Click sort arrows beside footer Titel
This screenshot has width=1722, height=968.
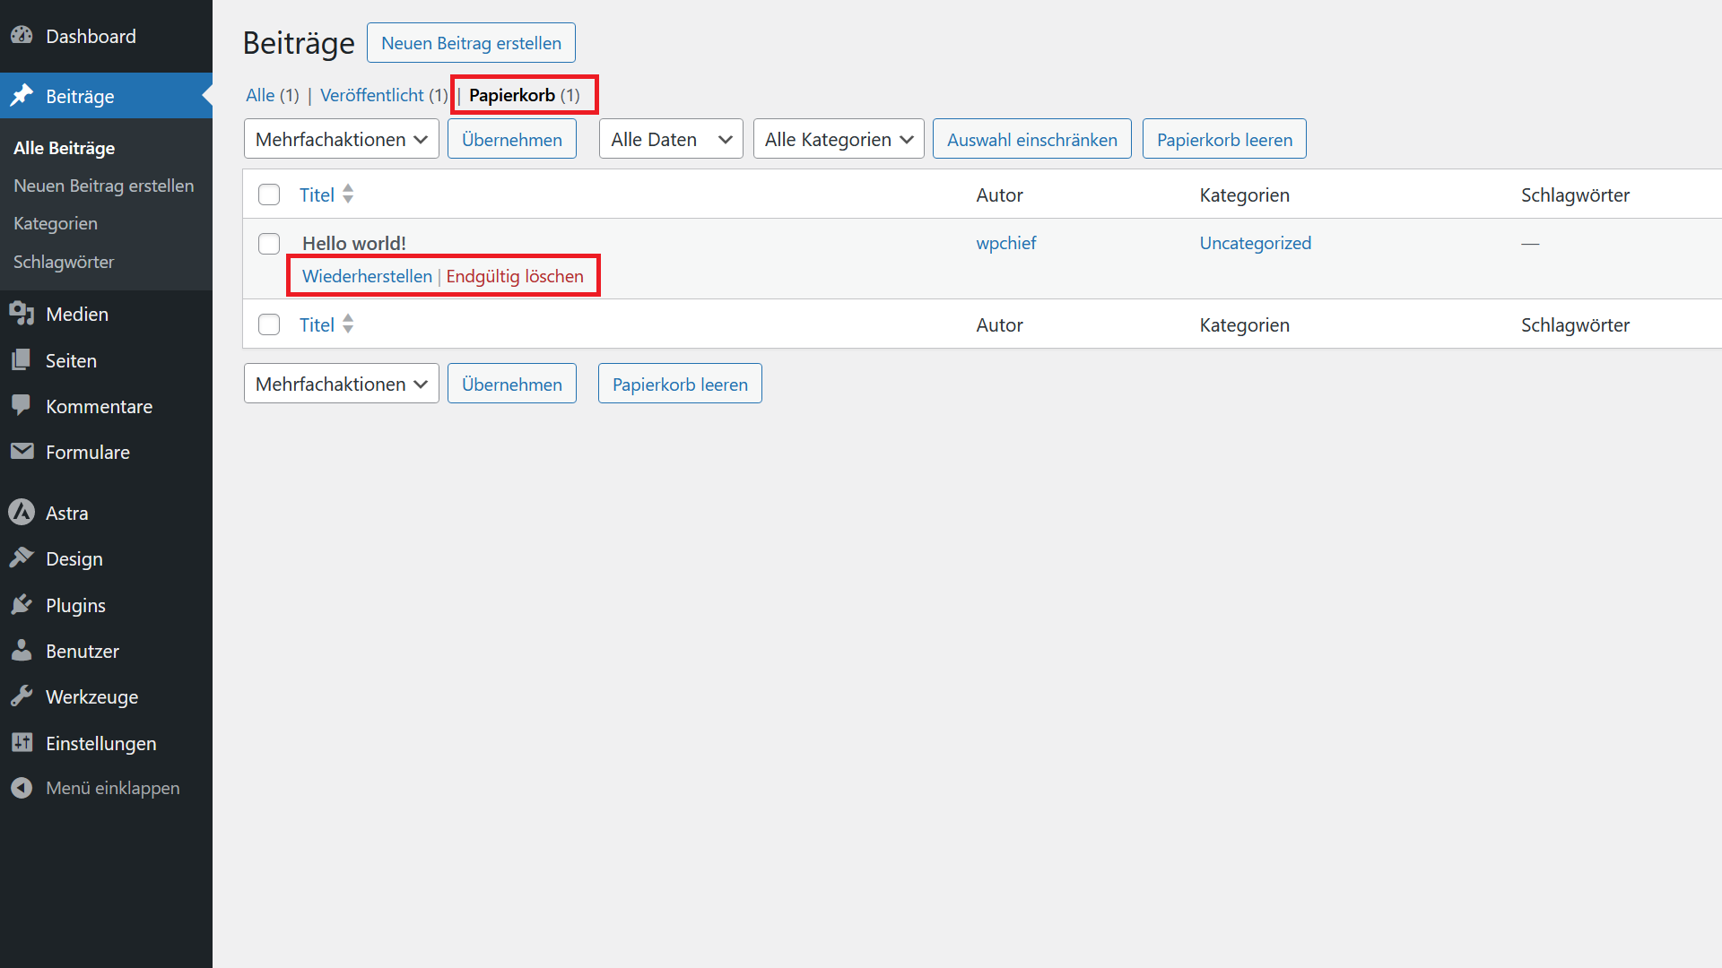click(x=348, y=324)
